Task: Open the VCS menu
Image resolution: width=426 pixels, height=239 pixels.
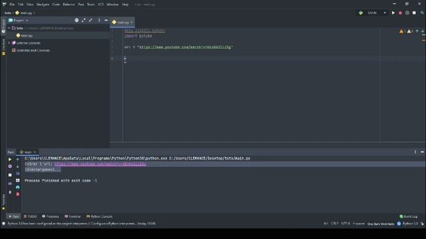Action: (x=101, y=5)
